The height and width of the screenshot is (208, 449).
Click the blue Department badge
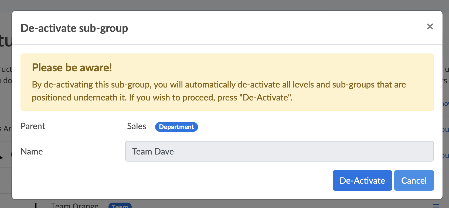(176, 127)
